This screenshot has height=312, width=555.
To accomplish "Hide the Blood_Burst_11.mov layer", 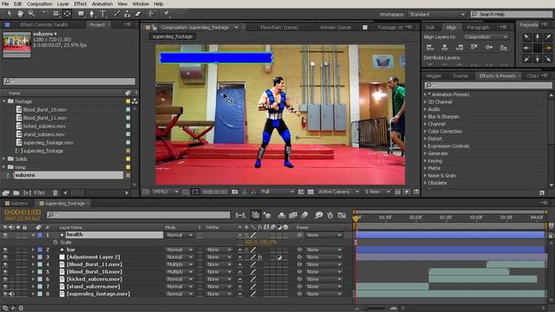I will click(x=5, y=264).
